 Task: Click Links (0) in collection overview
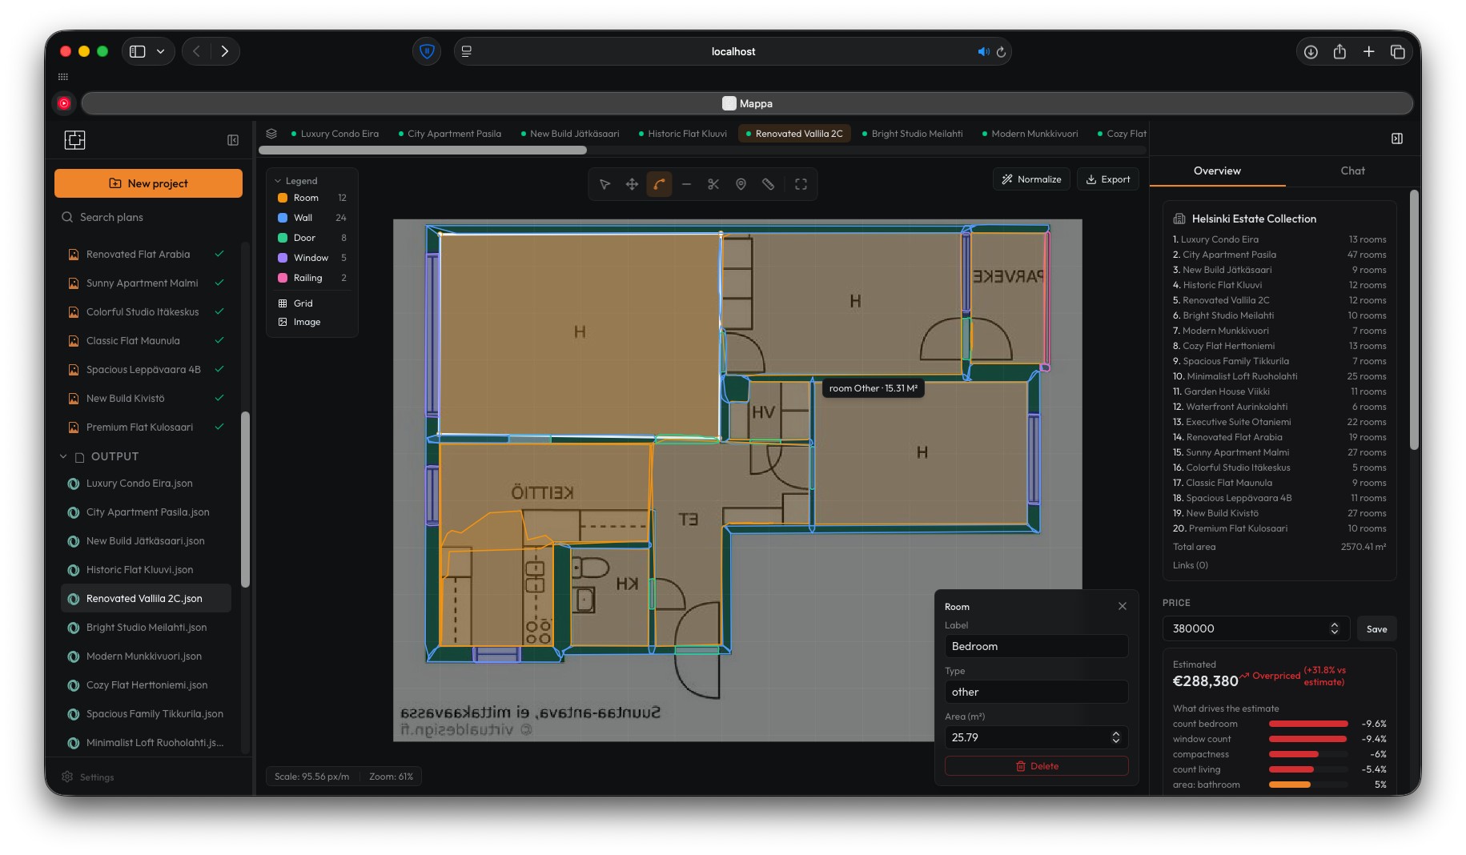point(1190,565)
